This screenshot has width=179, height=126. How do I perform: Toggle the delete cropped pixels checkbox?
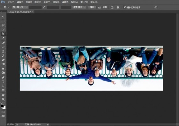click(x=125, y=7)
